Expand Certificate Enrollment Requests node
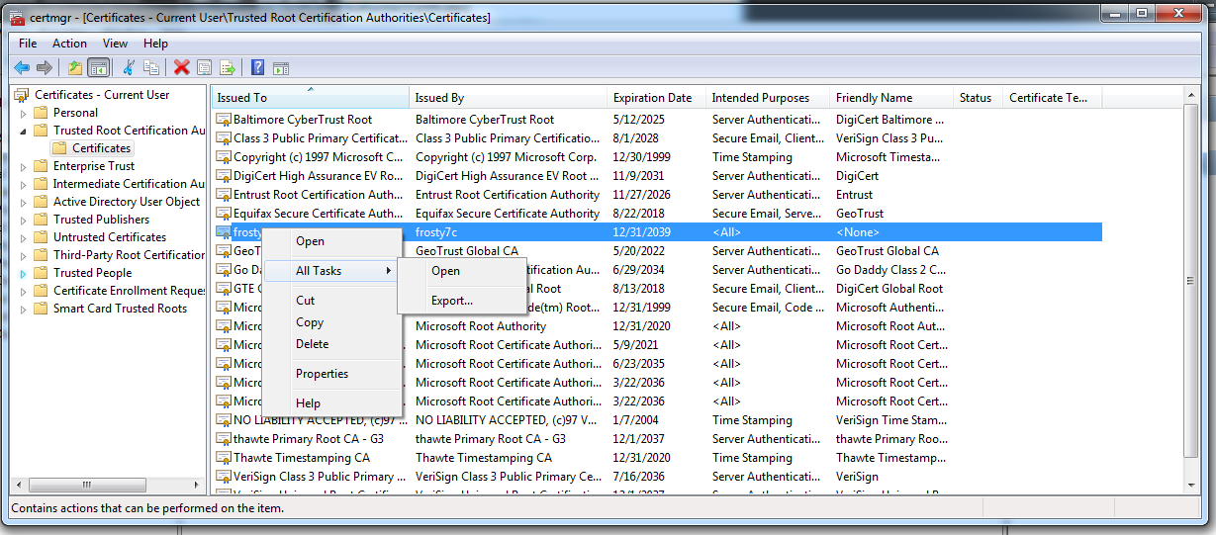This screenshot has width=1216, height=535. click(24, 291)
